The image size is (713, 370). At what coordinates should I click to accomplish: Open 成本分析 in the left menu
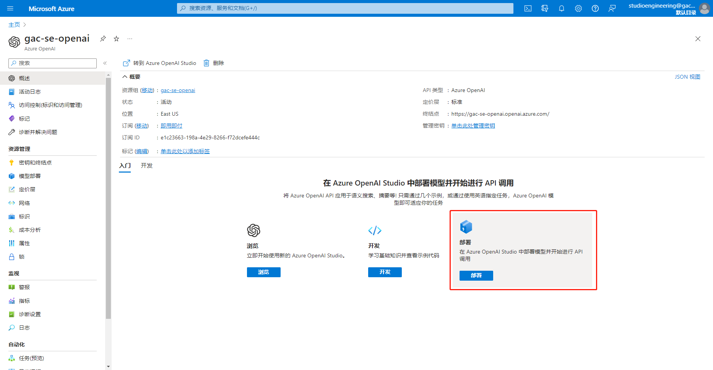(x=53, y=230)
